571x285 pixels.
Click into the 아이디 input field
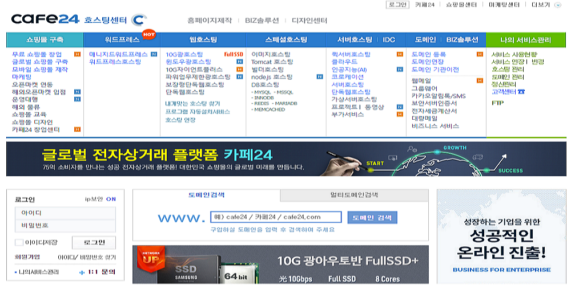[x=66, y=213]
